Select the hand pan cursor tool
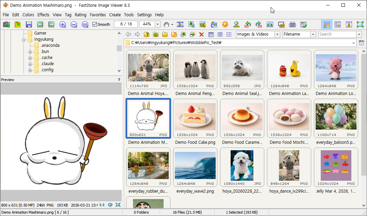The width and height of the screenshot is (367, 216). 166,24
